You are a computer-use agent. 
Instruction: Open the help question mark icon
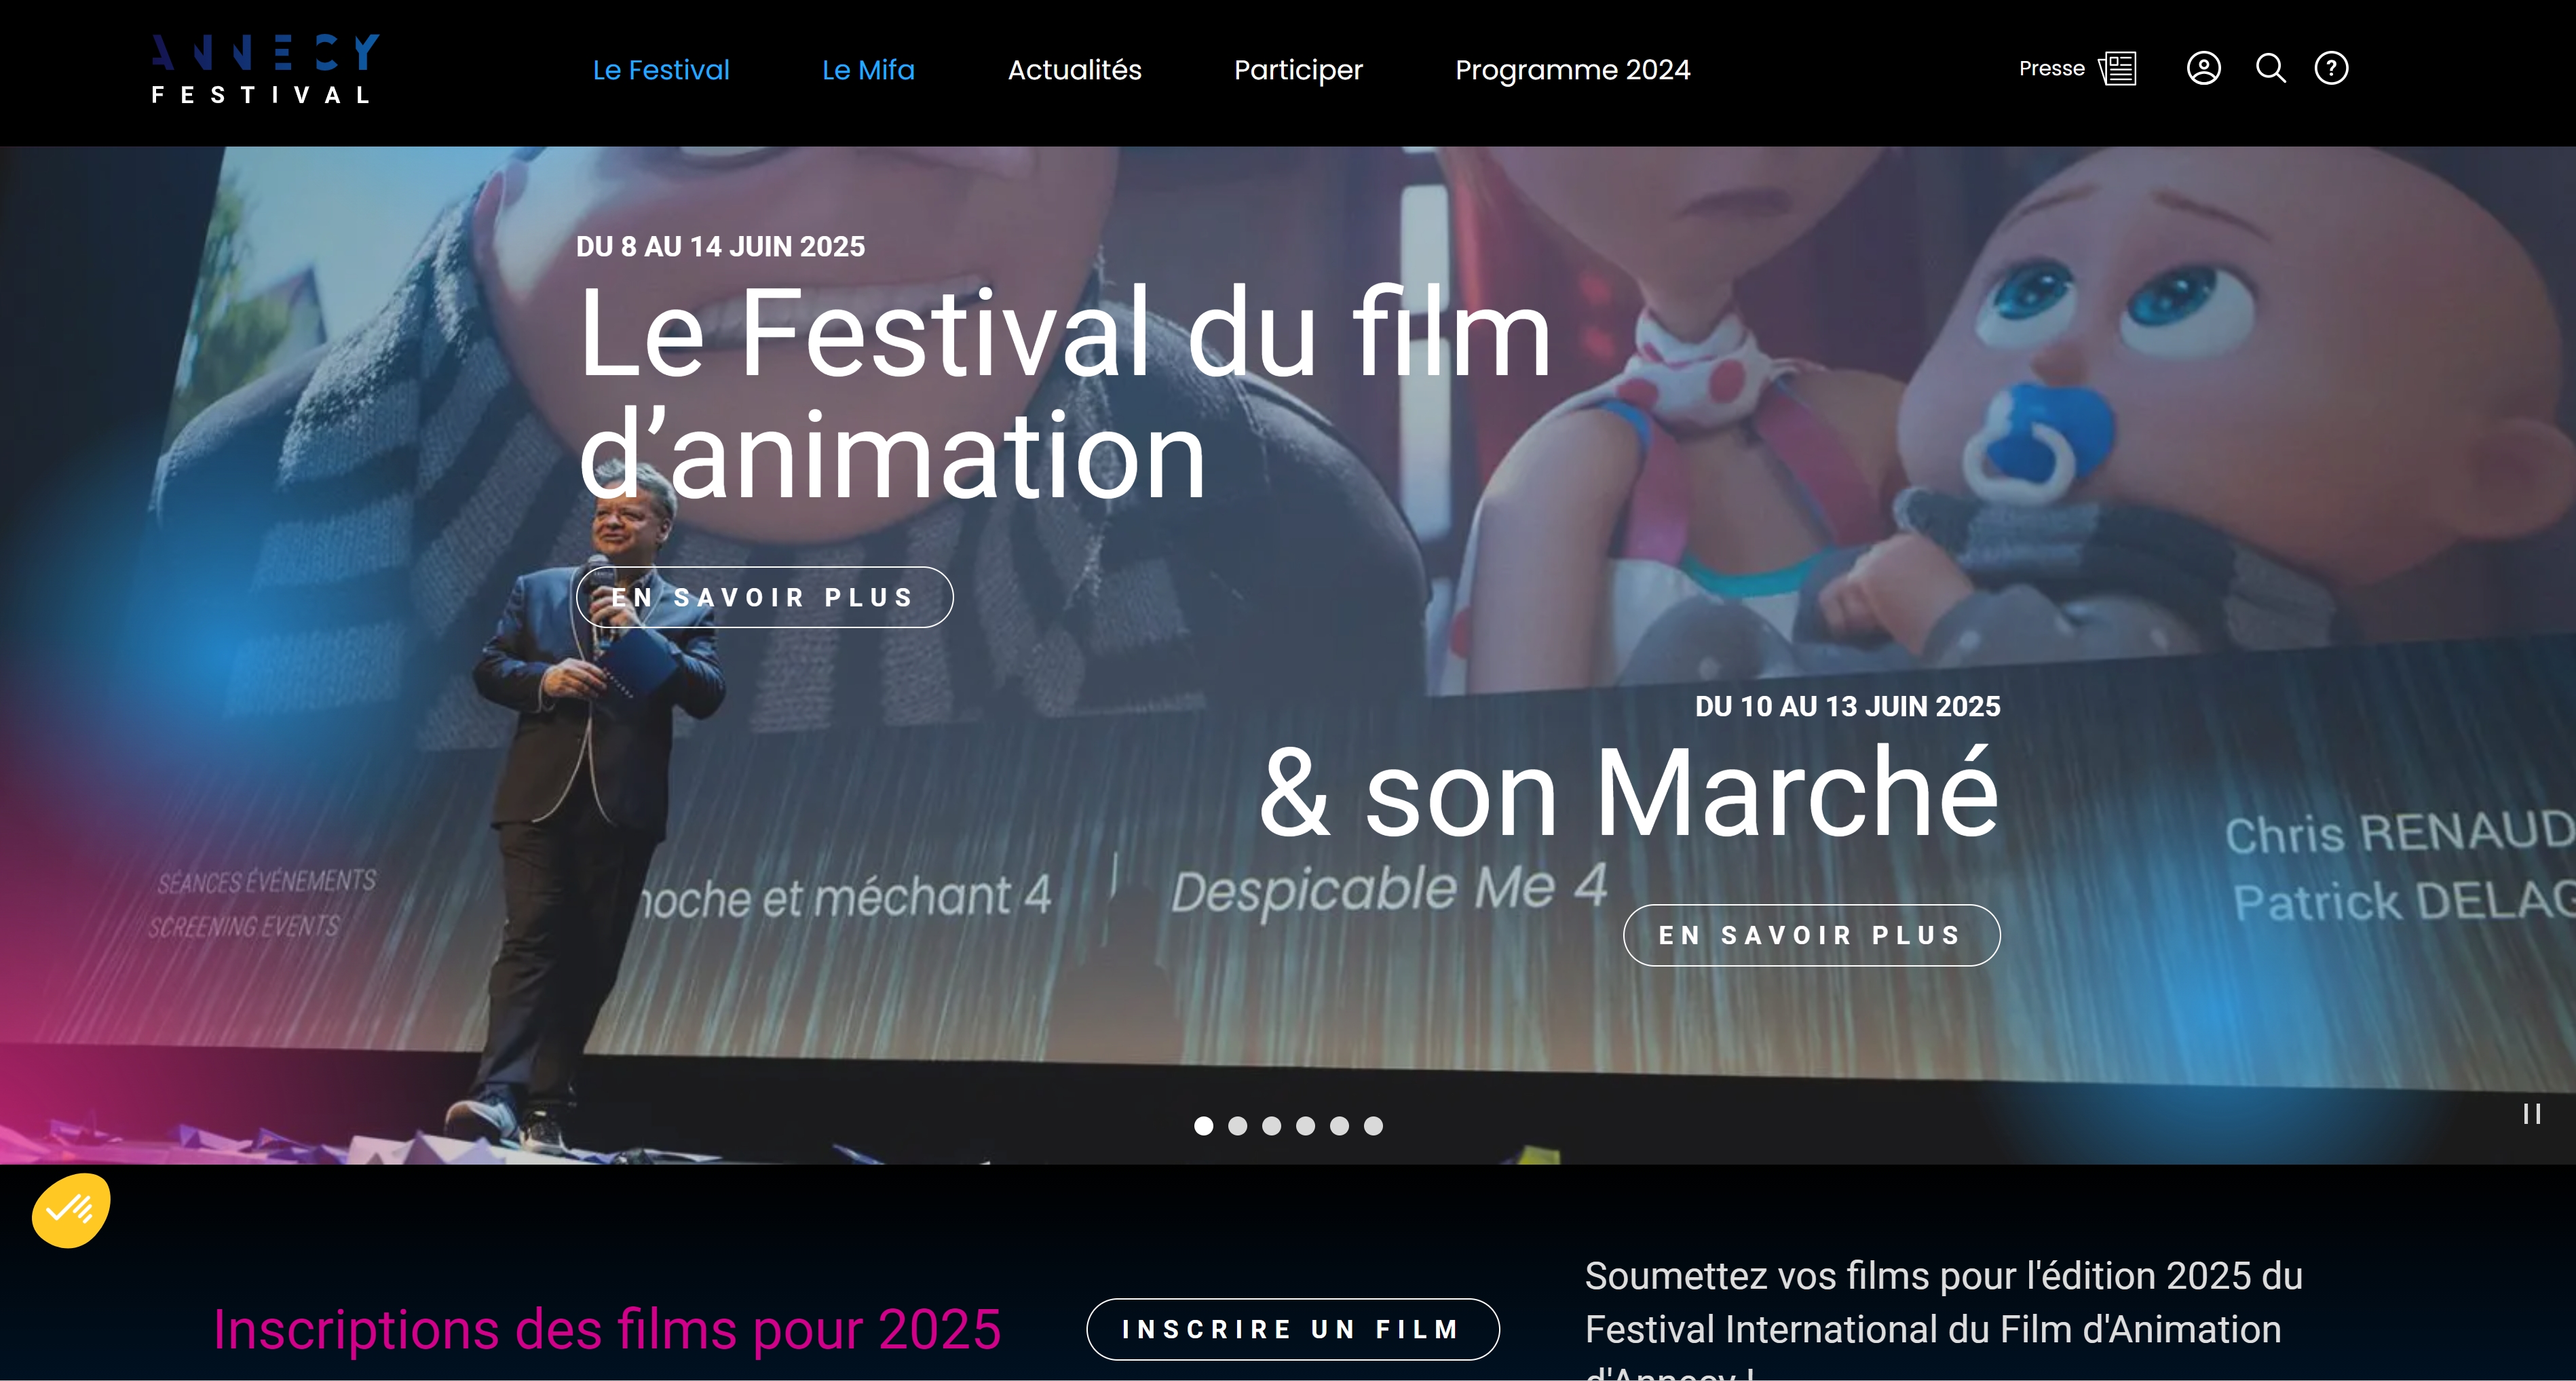tap(2331, 68)
